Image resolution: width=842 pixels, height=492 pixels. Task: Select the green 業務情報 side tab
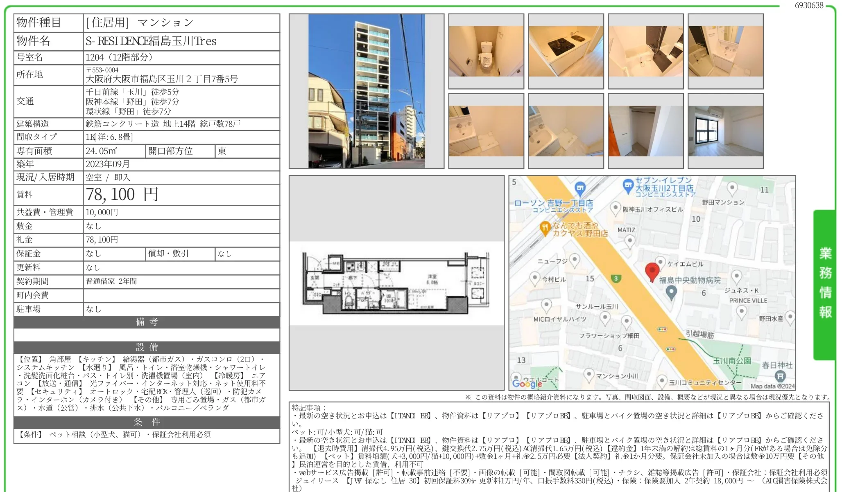(x=824, y=285)
